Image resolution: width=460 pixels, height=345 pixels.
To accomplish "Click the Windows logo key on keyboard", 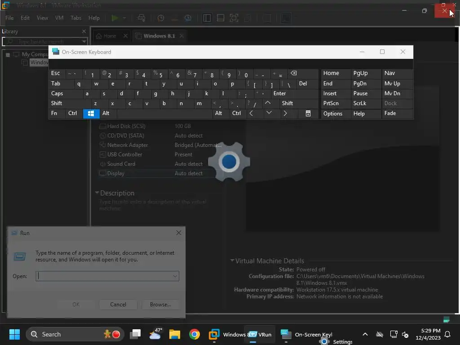I will click(x=91, y=113).
